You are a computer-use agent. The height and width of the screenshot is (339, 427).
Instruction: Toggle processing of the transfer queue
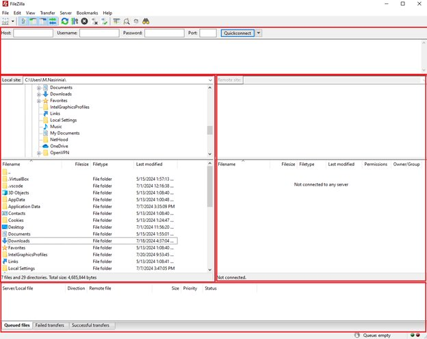coord(75,21)
